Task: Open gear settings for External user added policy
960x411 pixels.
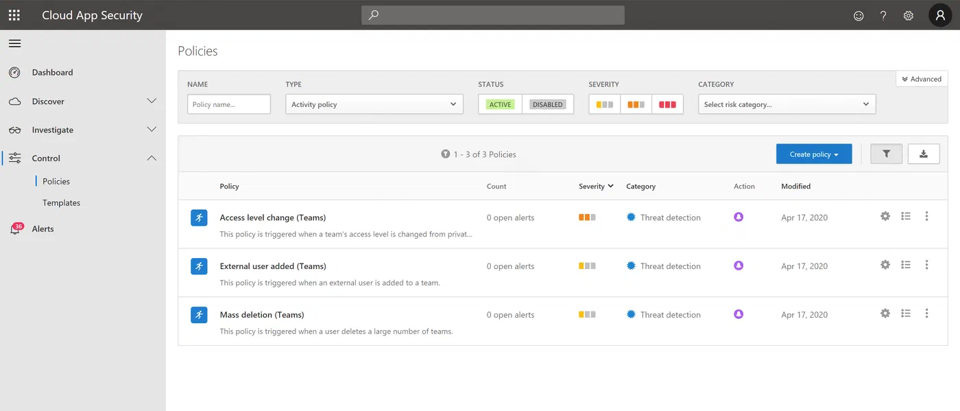Action: pyautogui.click(x=885, y=265)
